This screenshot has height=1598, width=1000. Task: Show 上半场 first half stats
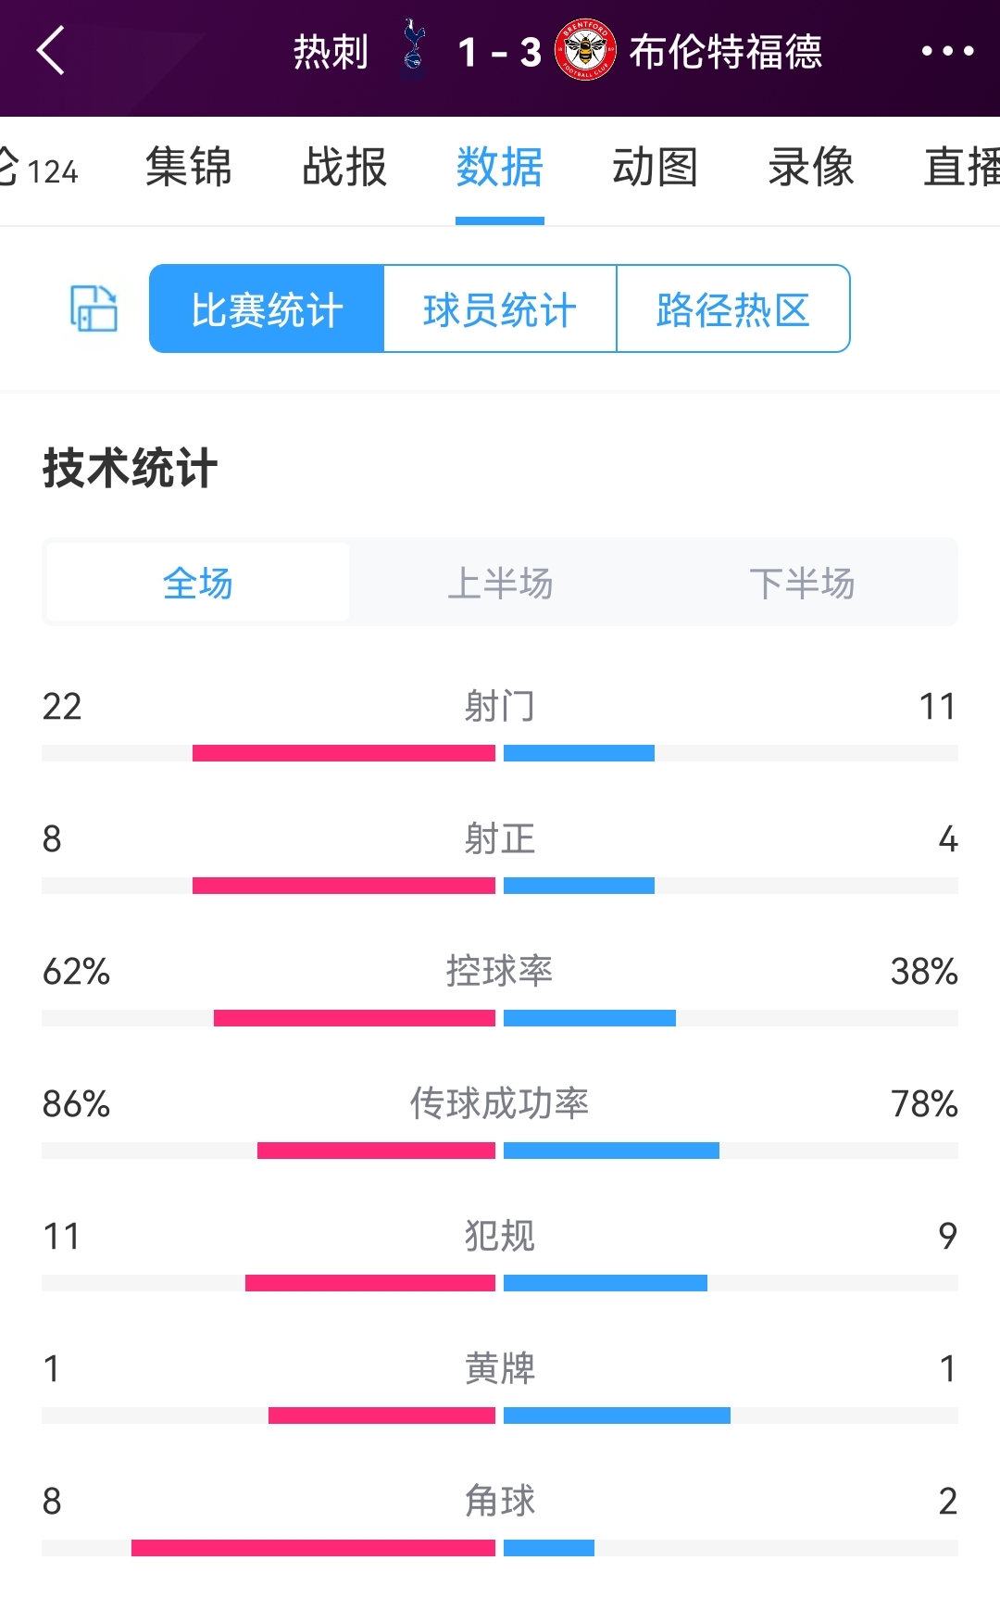point(500,583)
